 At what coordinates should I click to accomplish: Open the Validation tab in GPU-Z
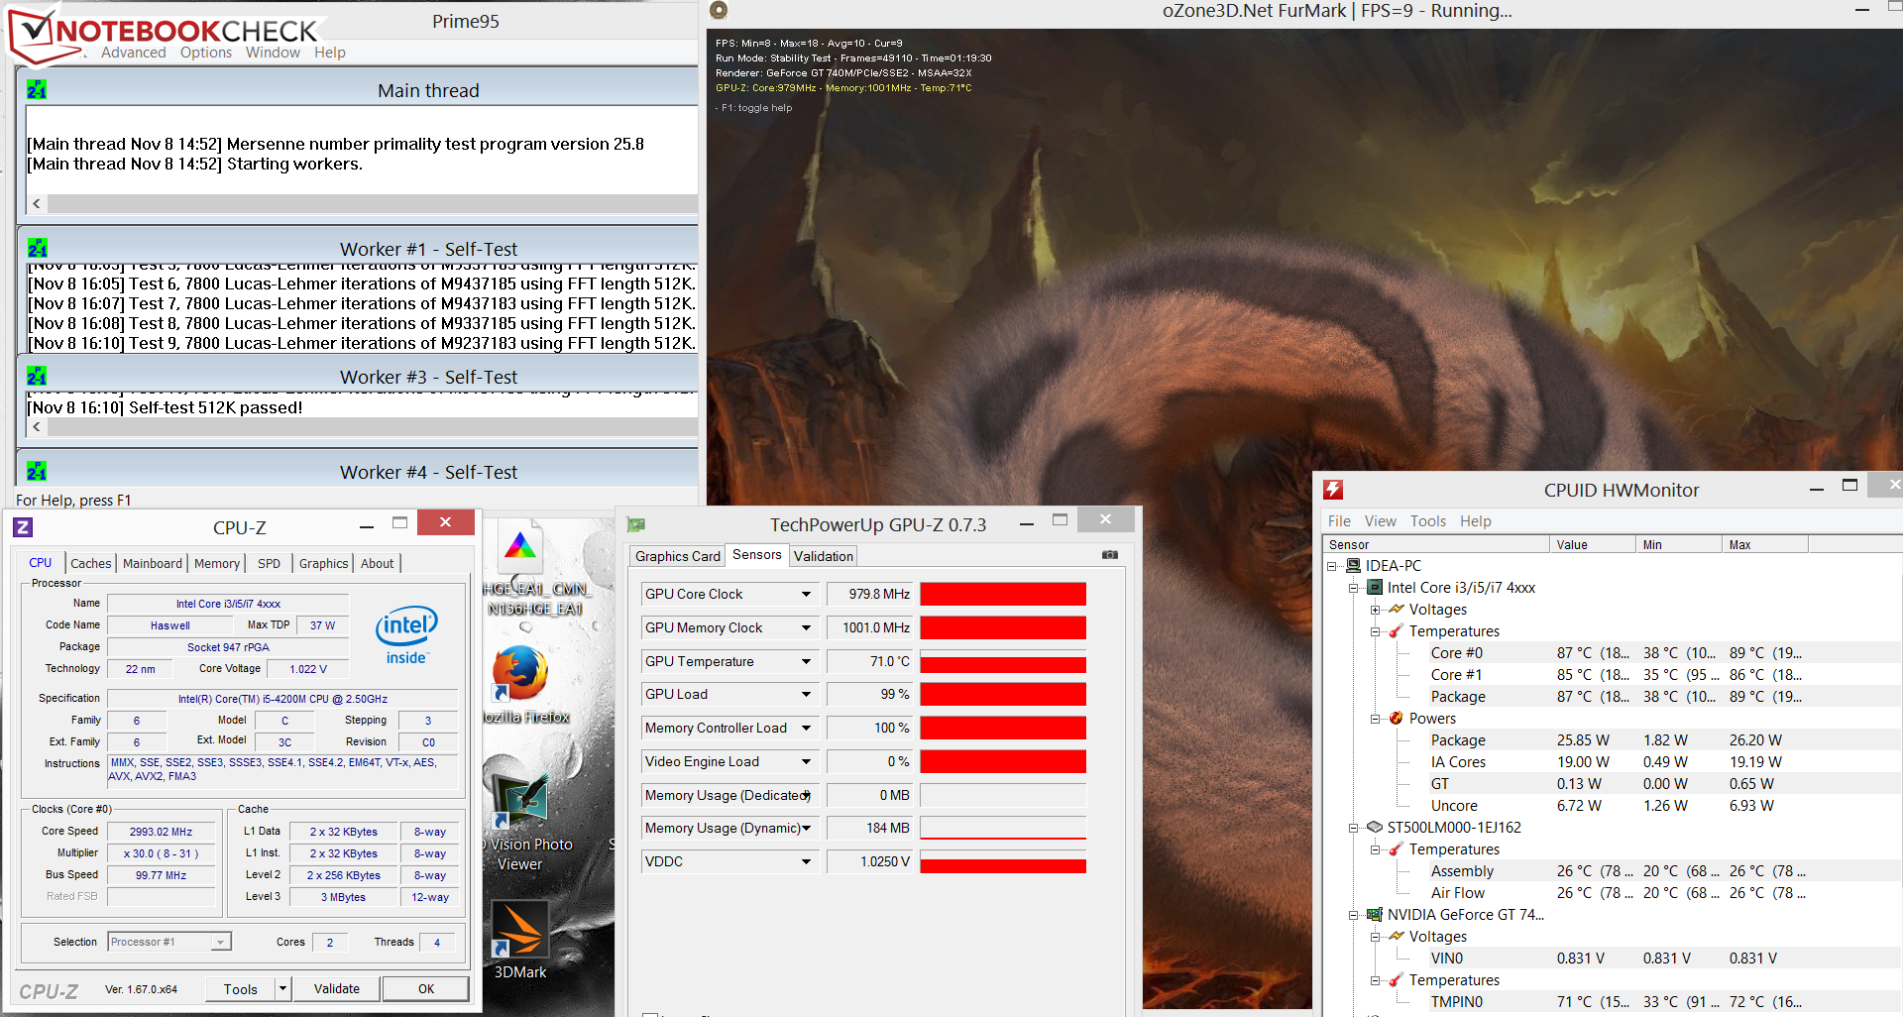tap(823, 556)
